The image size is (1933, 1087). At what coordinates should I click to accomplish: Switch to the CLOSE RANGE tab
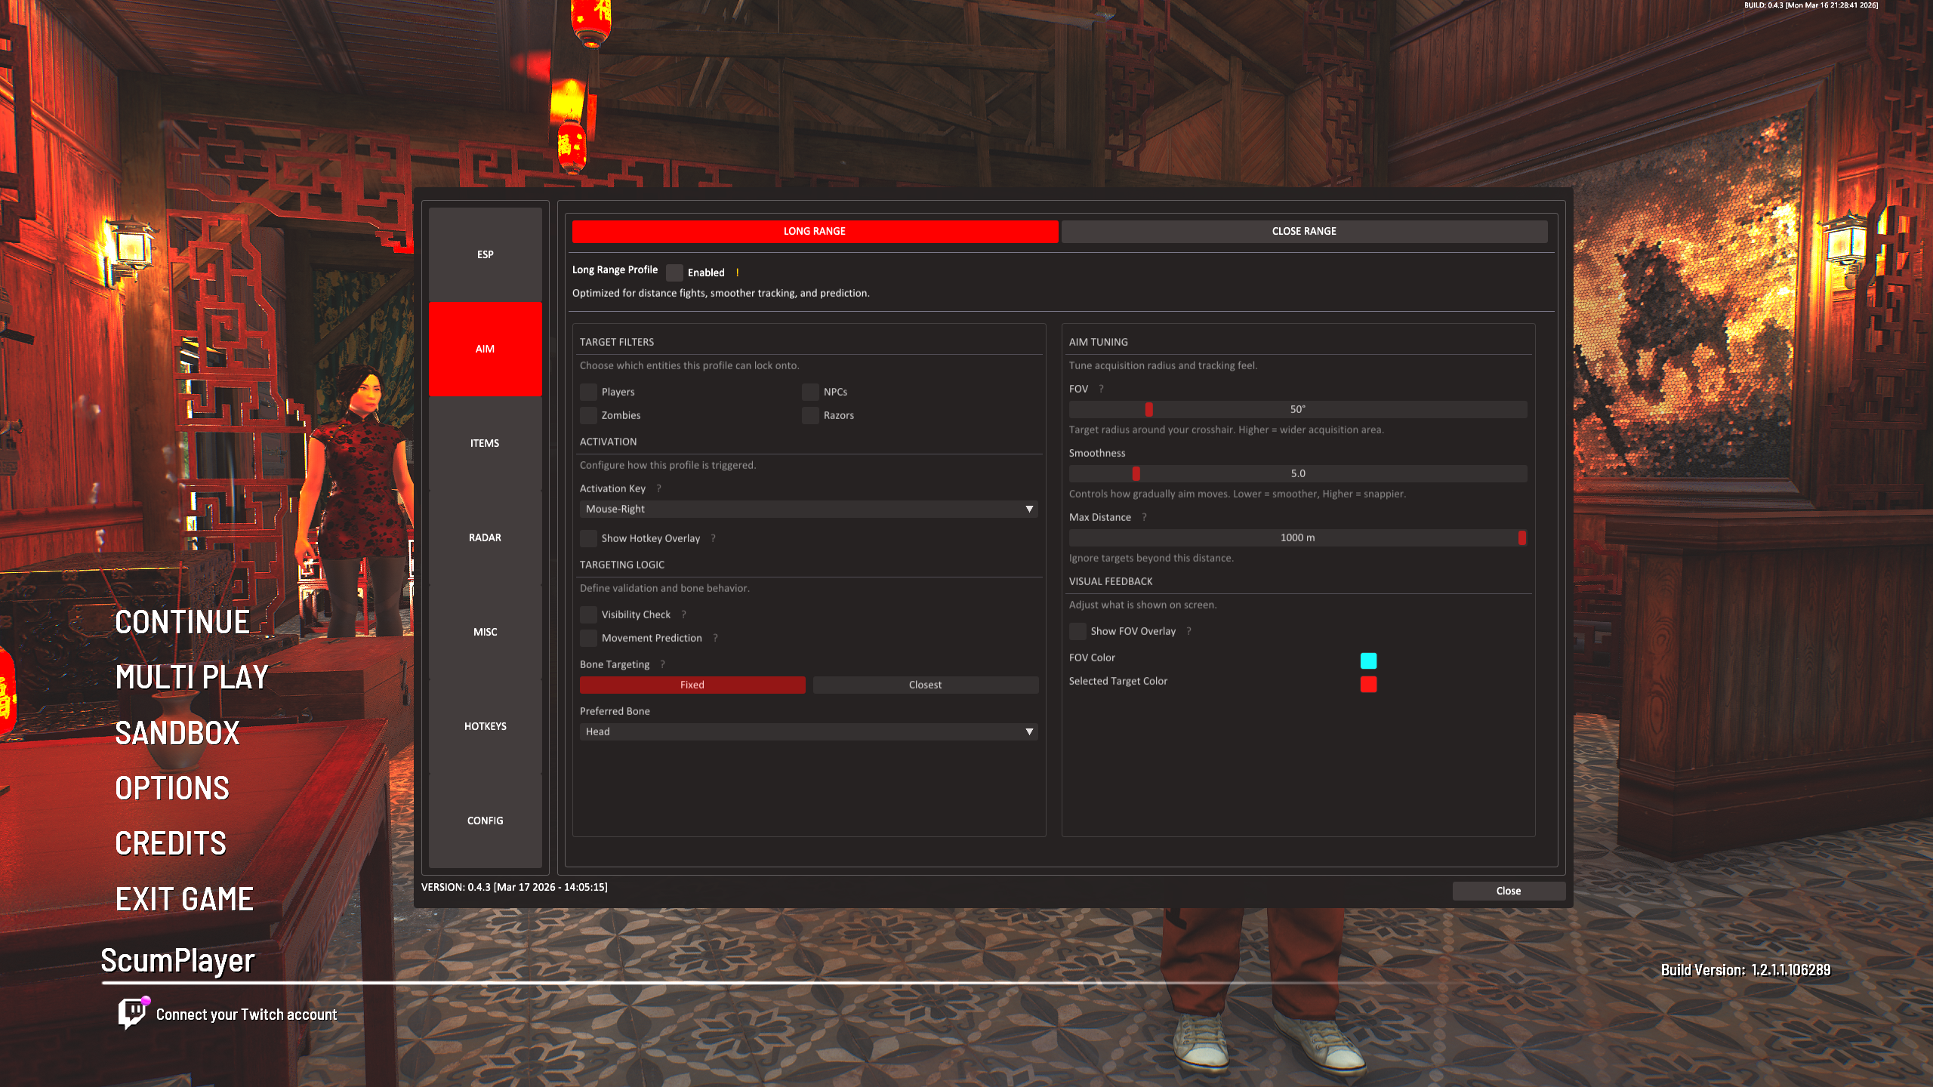coord(1303,231)
